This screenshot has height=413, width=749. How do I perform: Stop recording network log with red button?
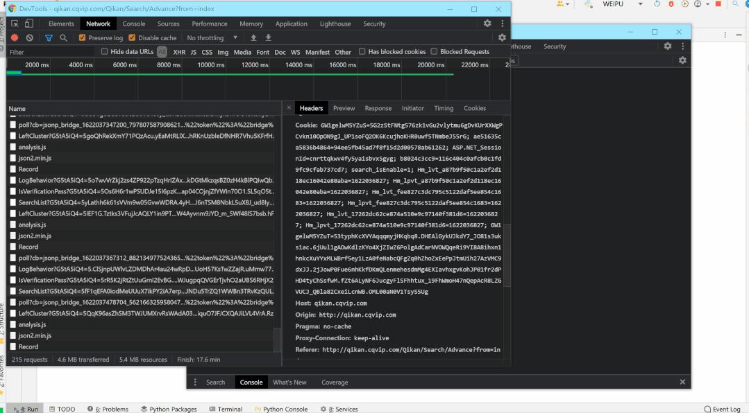[x=15, y=37]
